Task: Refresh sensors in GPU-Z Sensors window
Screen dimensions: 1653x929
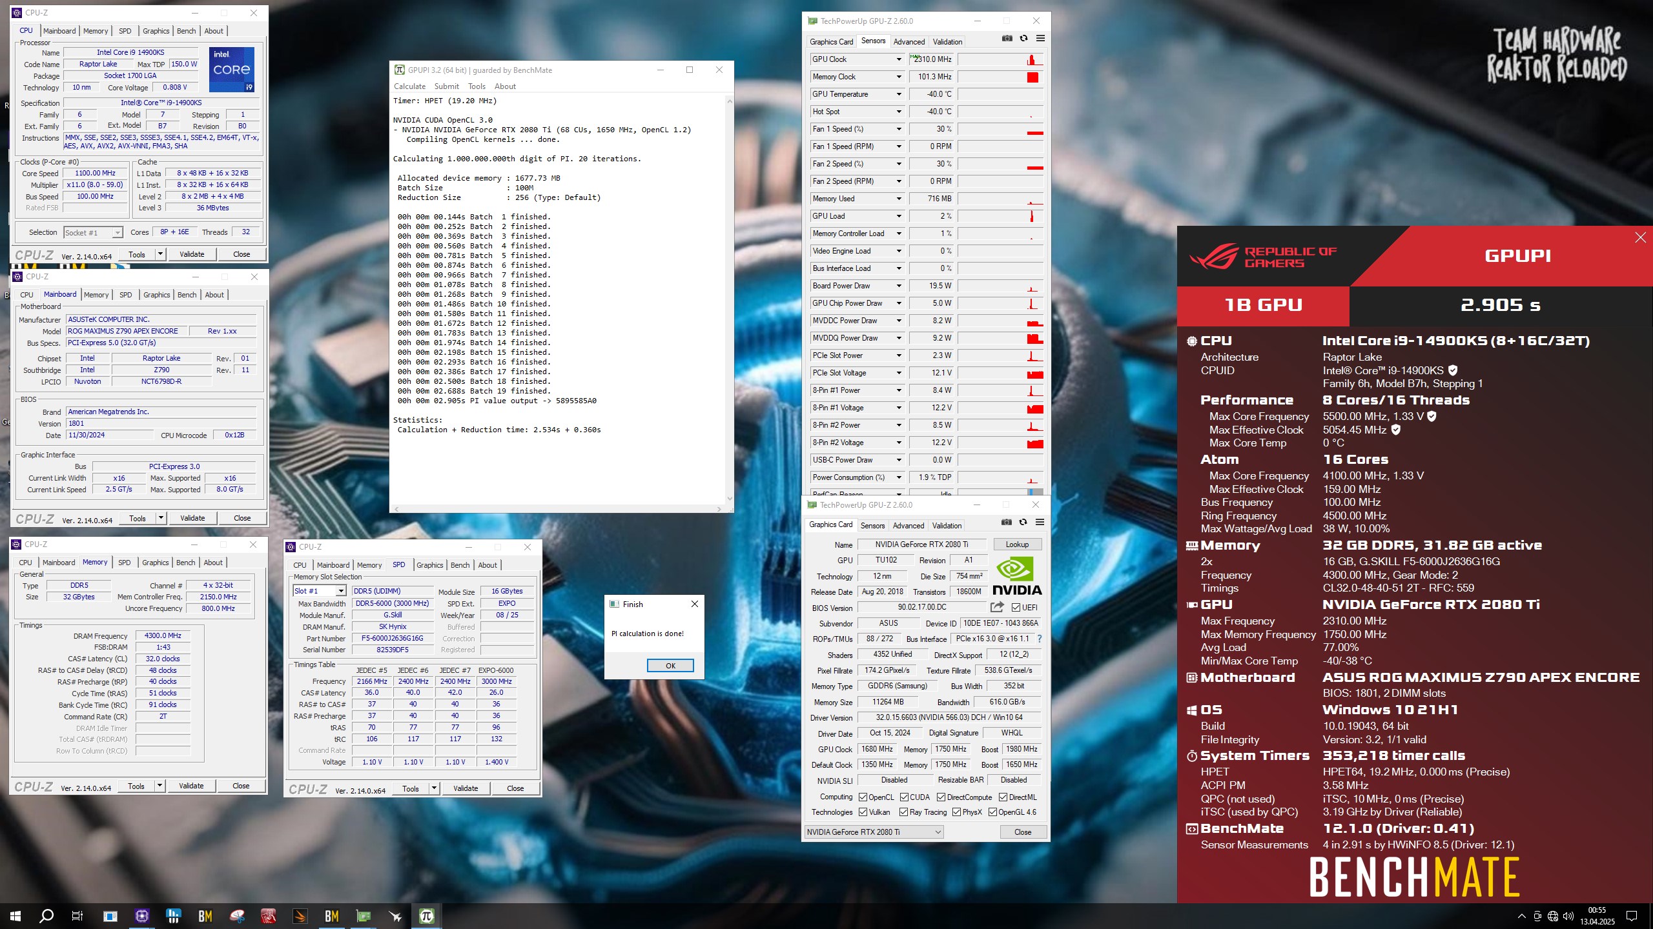Action: tap(1023, 39)
